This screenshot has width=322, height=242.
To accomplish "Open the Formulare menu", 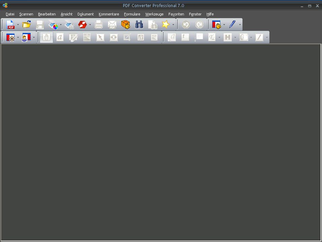I will coord(132,14).
